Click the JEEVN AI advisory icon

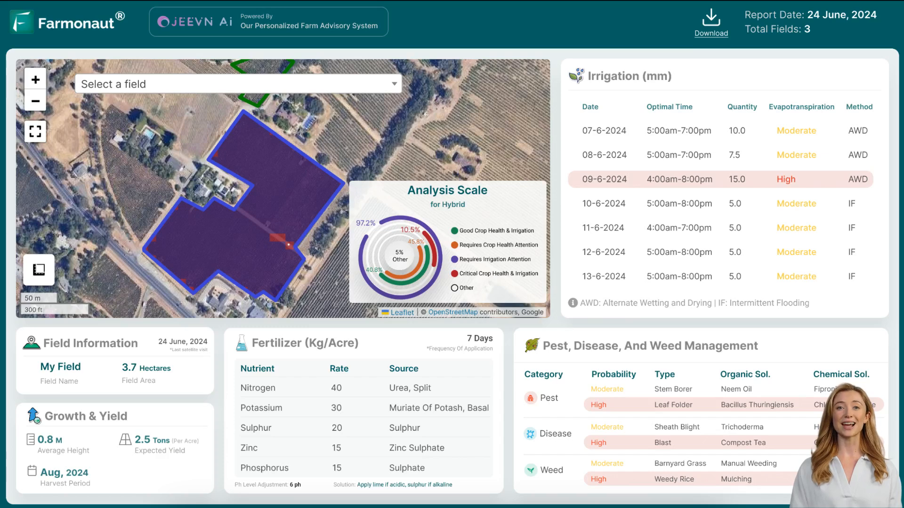tap(166, 22)
